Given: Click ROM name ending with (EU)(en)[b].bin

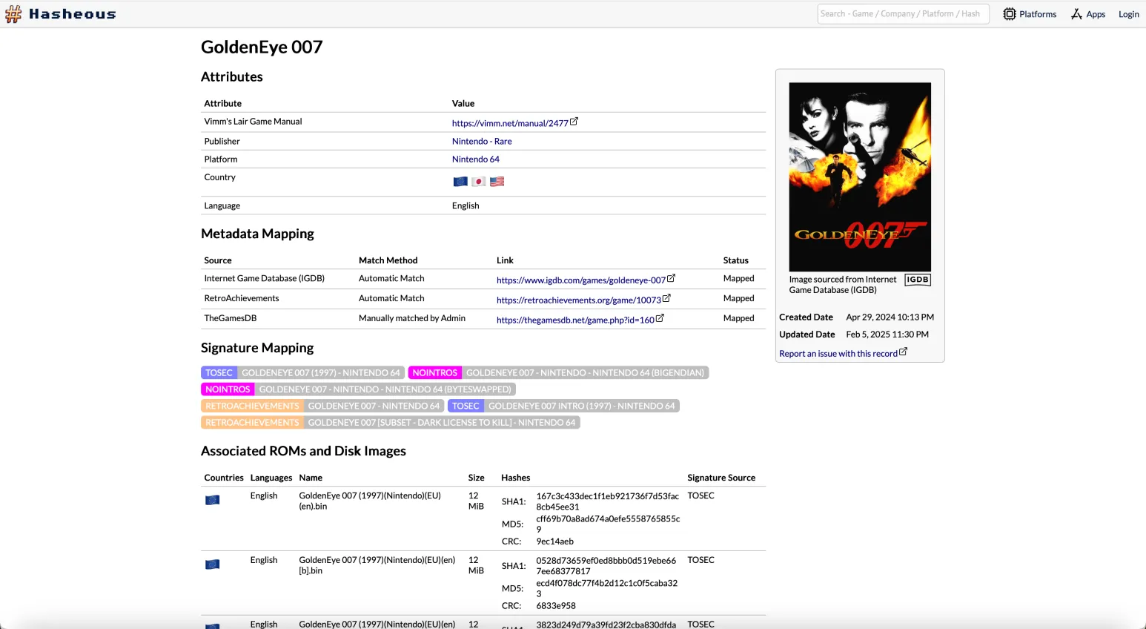Looking at the screenshot, I should coord(377,565).
